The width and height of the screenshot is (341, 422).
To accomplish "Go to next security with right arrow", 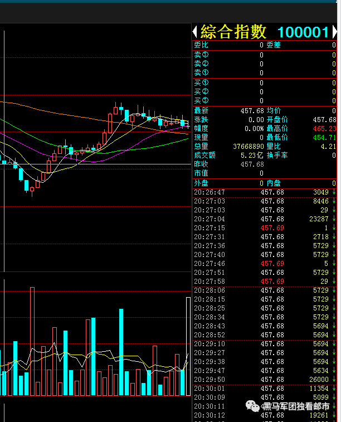I will (334, 32).
